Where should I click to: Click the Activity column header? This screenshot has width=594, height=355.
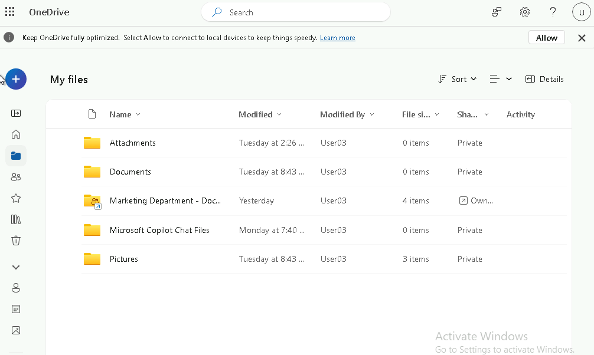pos(521,114)
